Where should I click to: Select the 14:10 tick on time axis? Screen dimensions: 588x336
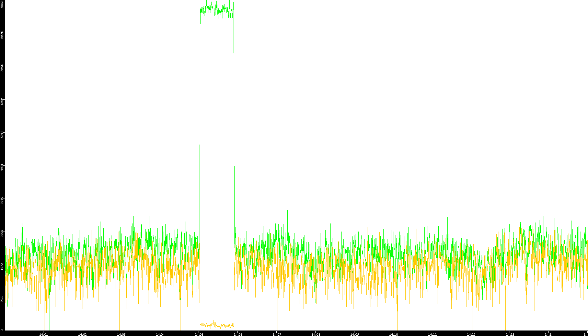point(393,334)
